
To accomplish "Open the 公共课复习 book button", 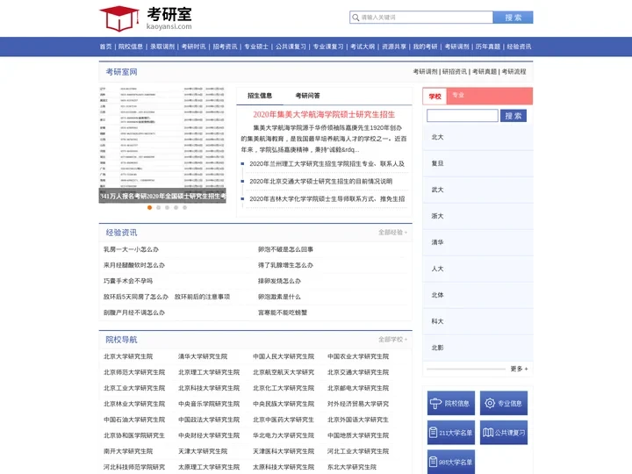I will tap(504, 433).
